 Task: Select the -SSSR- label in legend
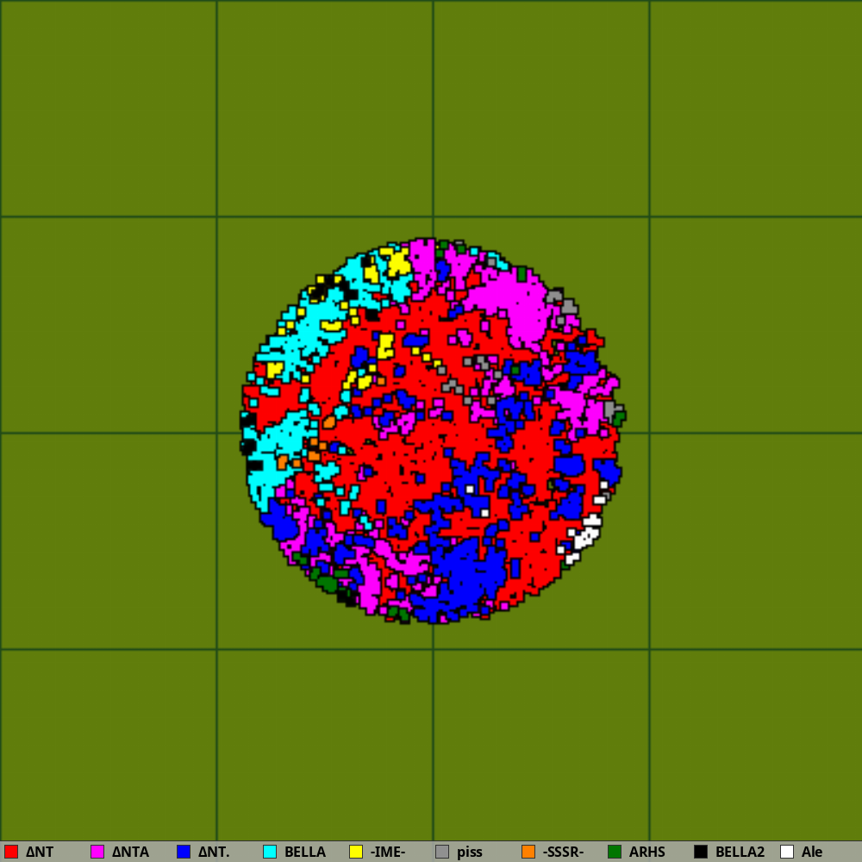coord(563,853)
